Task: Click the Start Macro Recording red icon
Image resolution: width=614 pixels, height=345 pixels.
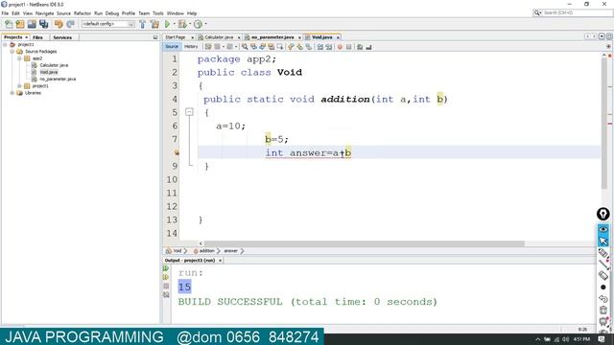Action: point(340,47)
